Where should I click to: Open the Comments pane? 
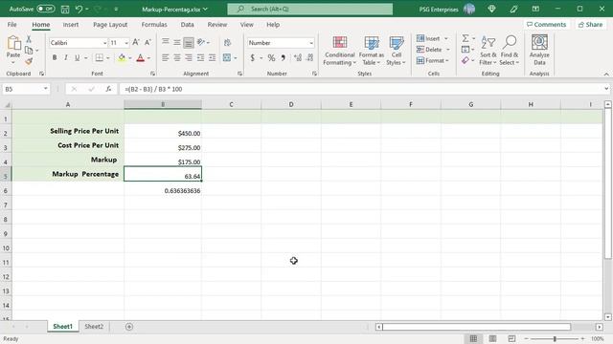click(x=547, y=24)
